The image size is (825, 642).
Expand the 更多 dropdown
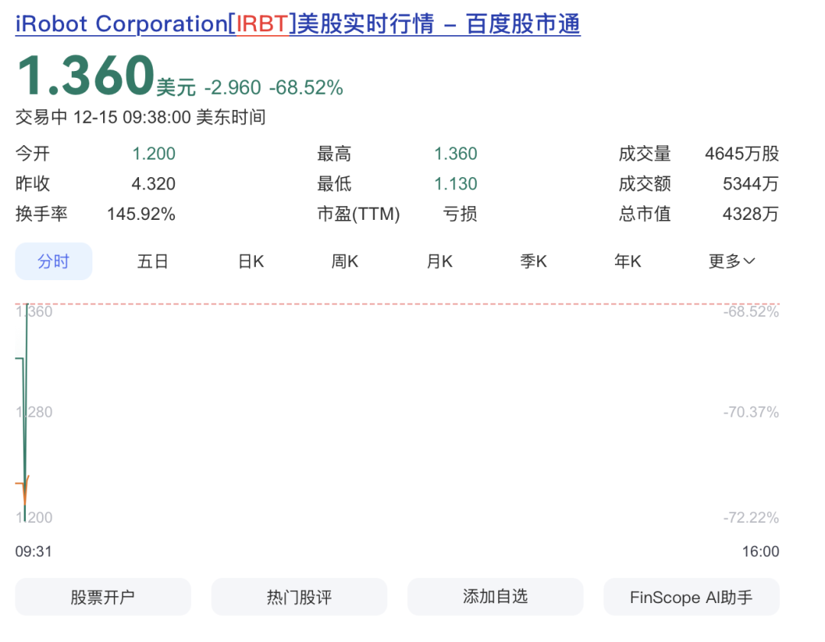pos(732,262)
